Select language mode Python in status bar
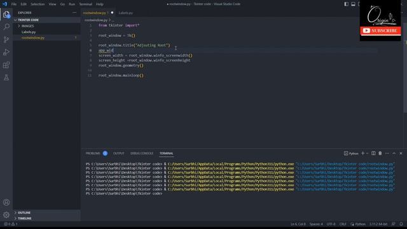Screen dimensions: 407x229 (x=358, y=224)
